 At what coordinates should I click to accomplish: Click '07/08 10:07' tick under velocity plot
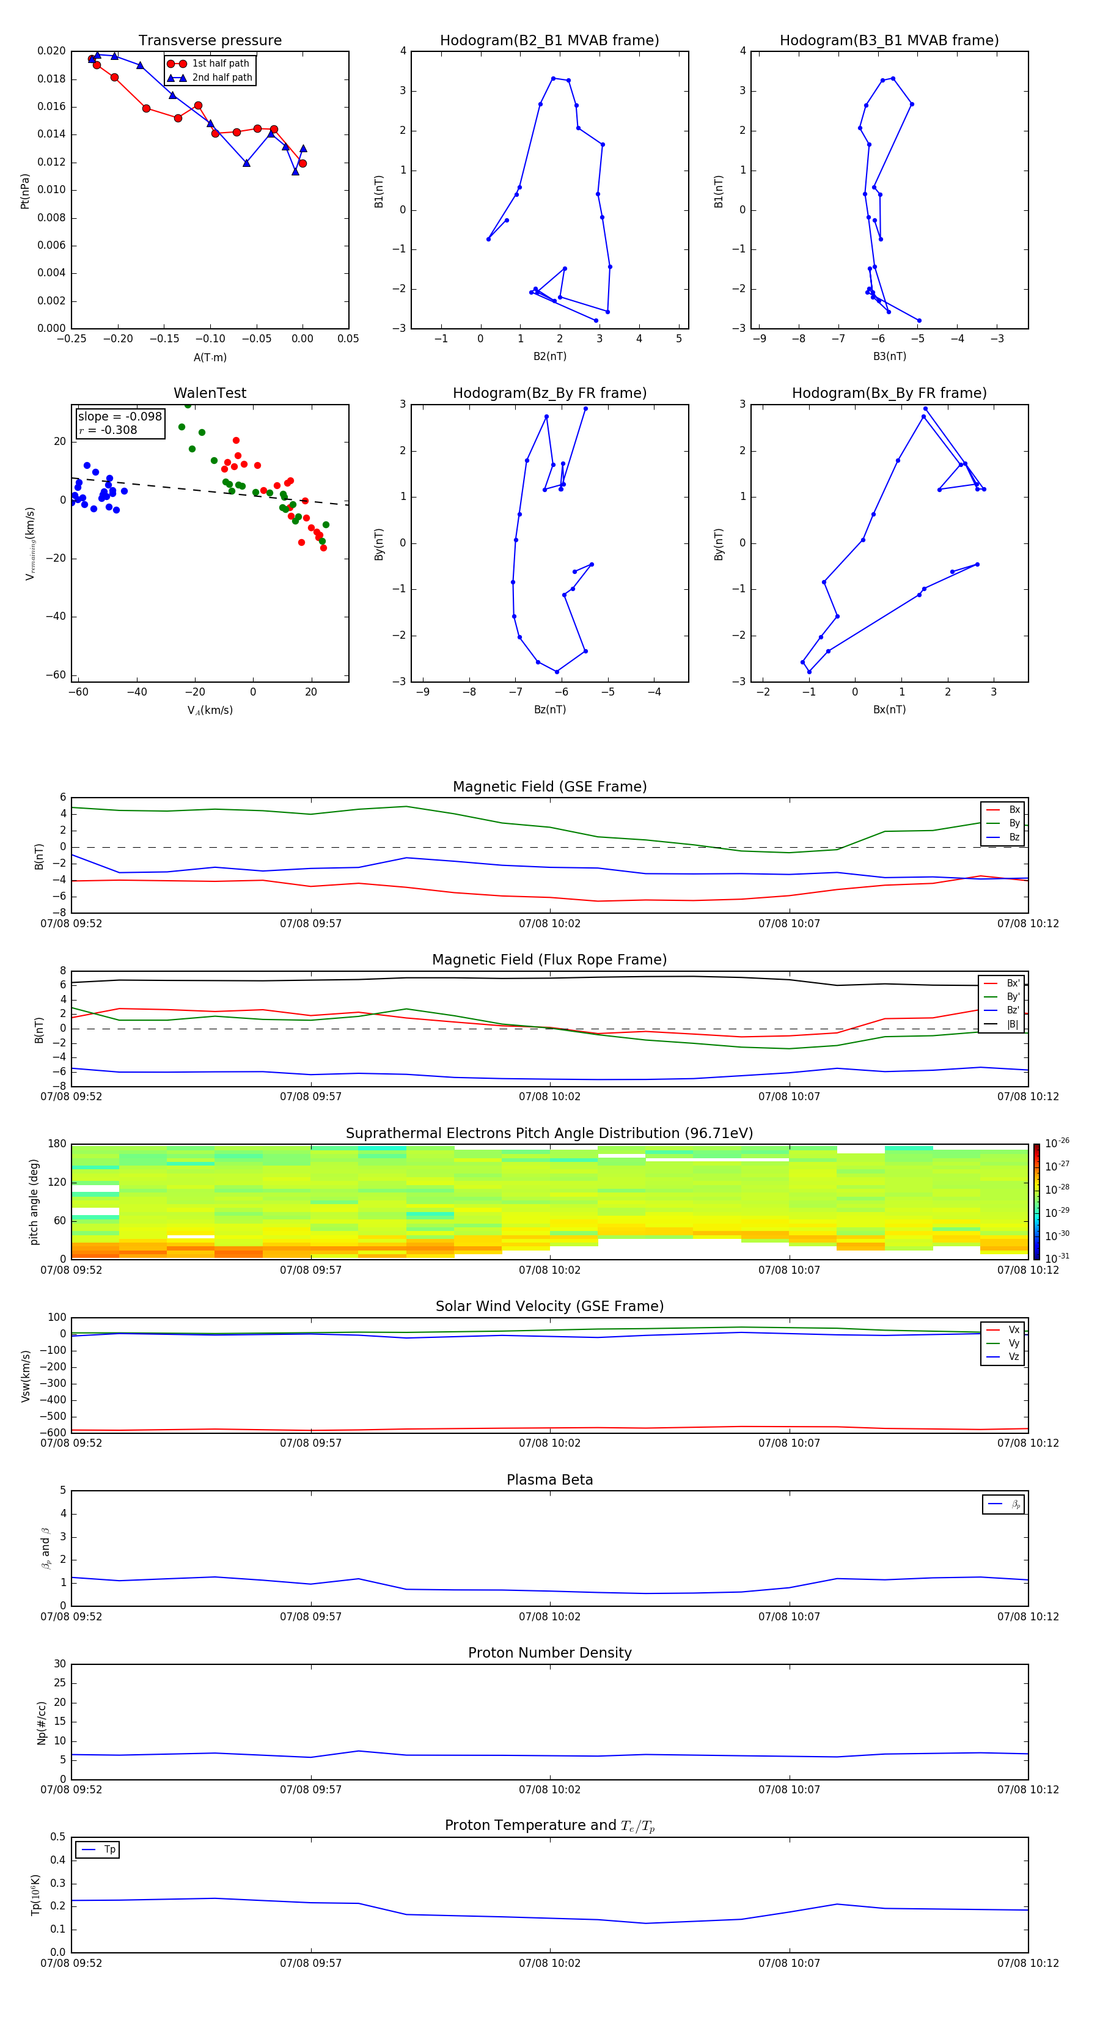789,1443
